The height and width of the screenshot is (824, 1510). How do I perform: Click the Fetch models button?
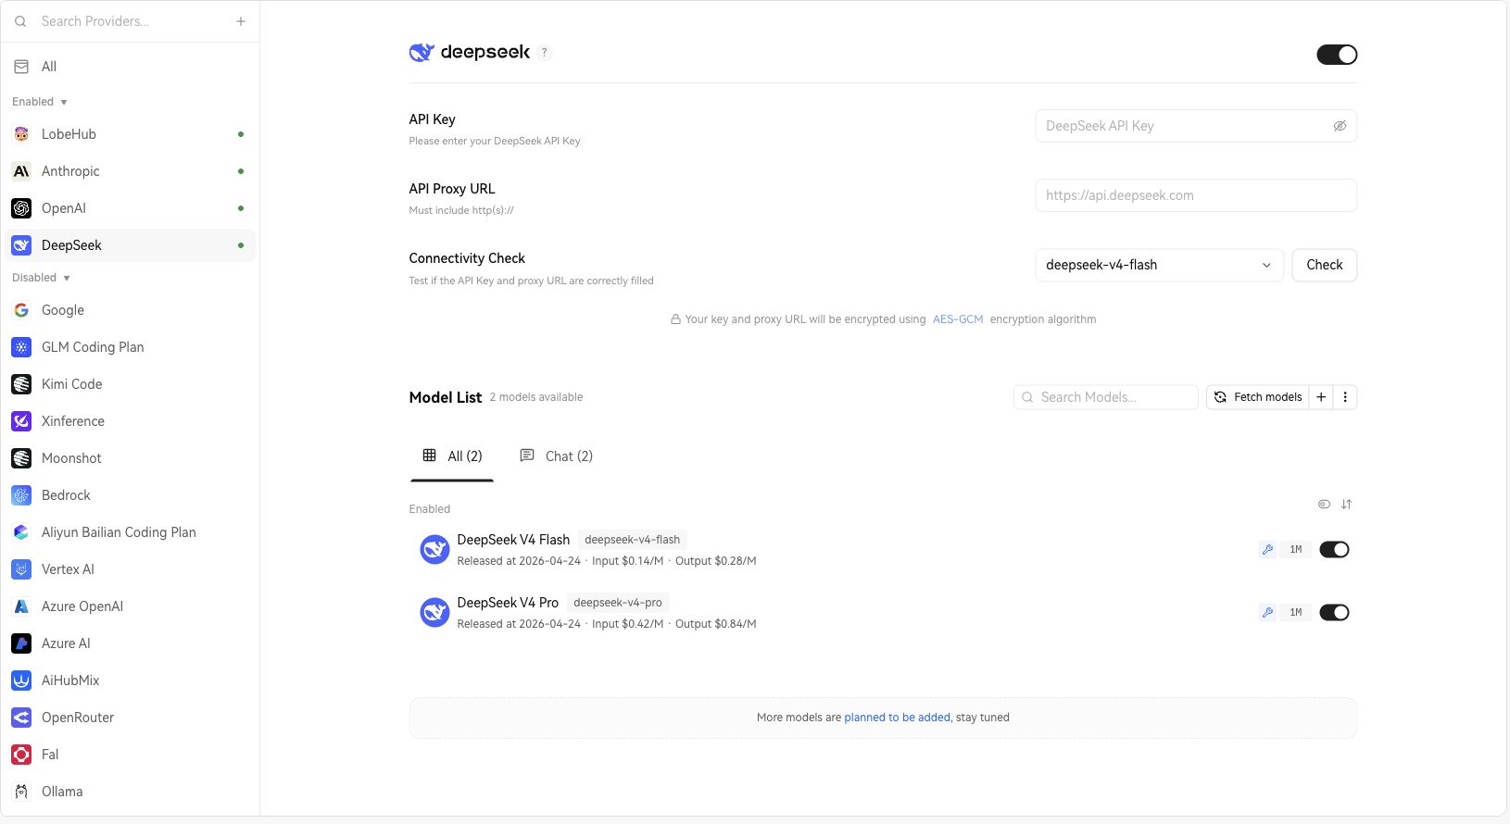pyautogui.click(x=1258, y=397)
